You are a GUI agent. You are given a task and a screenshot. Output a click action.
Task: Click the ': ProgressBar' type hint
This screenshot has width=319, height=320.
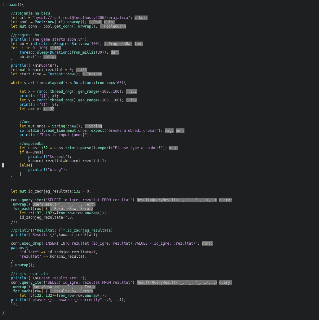point(118,44)
